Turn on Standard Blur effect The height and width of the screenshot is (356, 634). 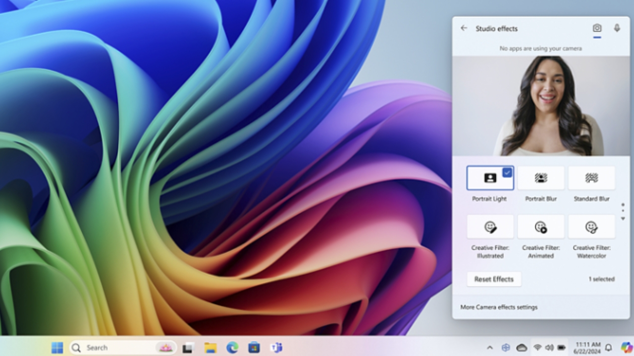point(591,178)
